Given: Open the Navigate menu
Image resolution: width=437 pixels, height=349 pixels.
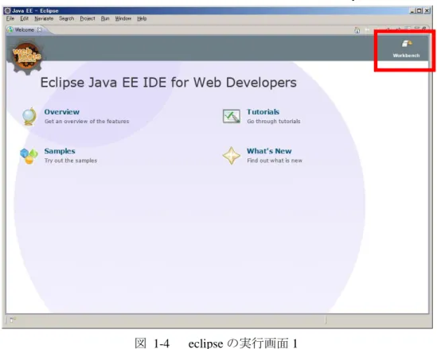Looking at the screenshot, I should point(44,18).
